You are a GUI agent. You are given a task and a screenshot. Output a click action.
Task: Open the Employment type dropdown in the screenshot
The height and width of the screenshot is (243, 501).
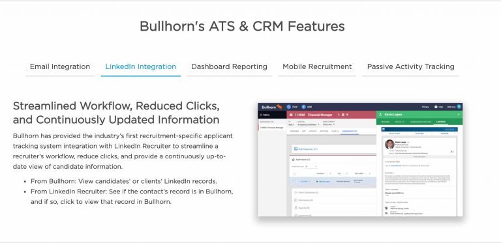coord(329,124)
